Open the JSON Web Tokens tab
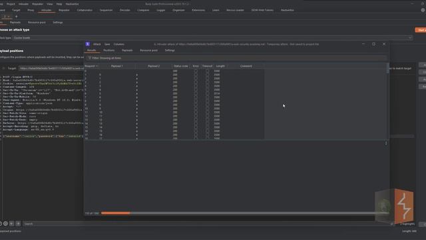426x240 pixels. tap(262, 10)
